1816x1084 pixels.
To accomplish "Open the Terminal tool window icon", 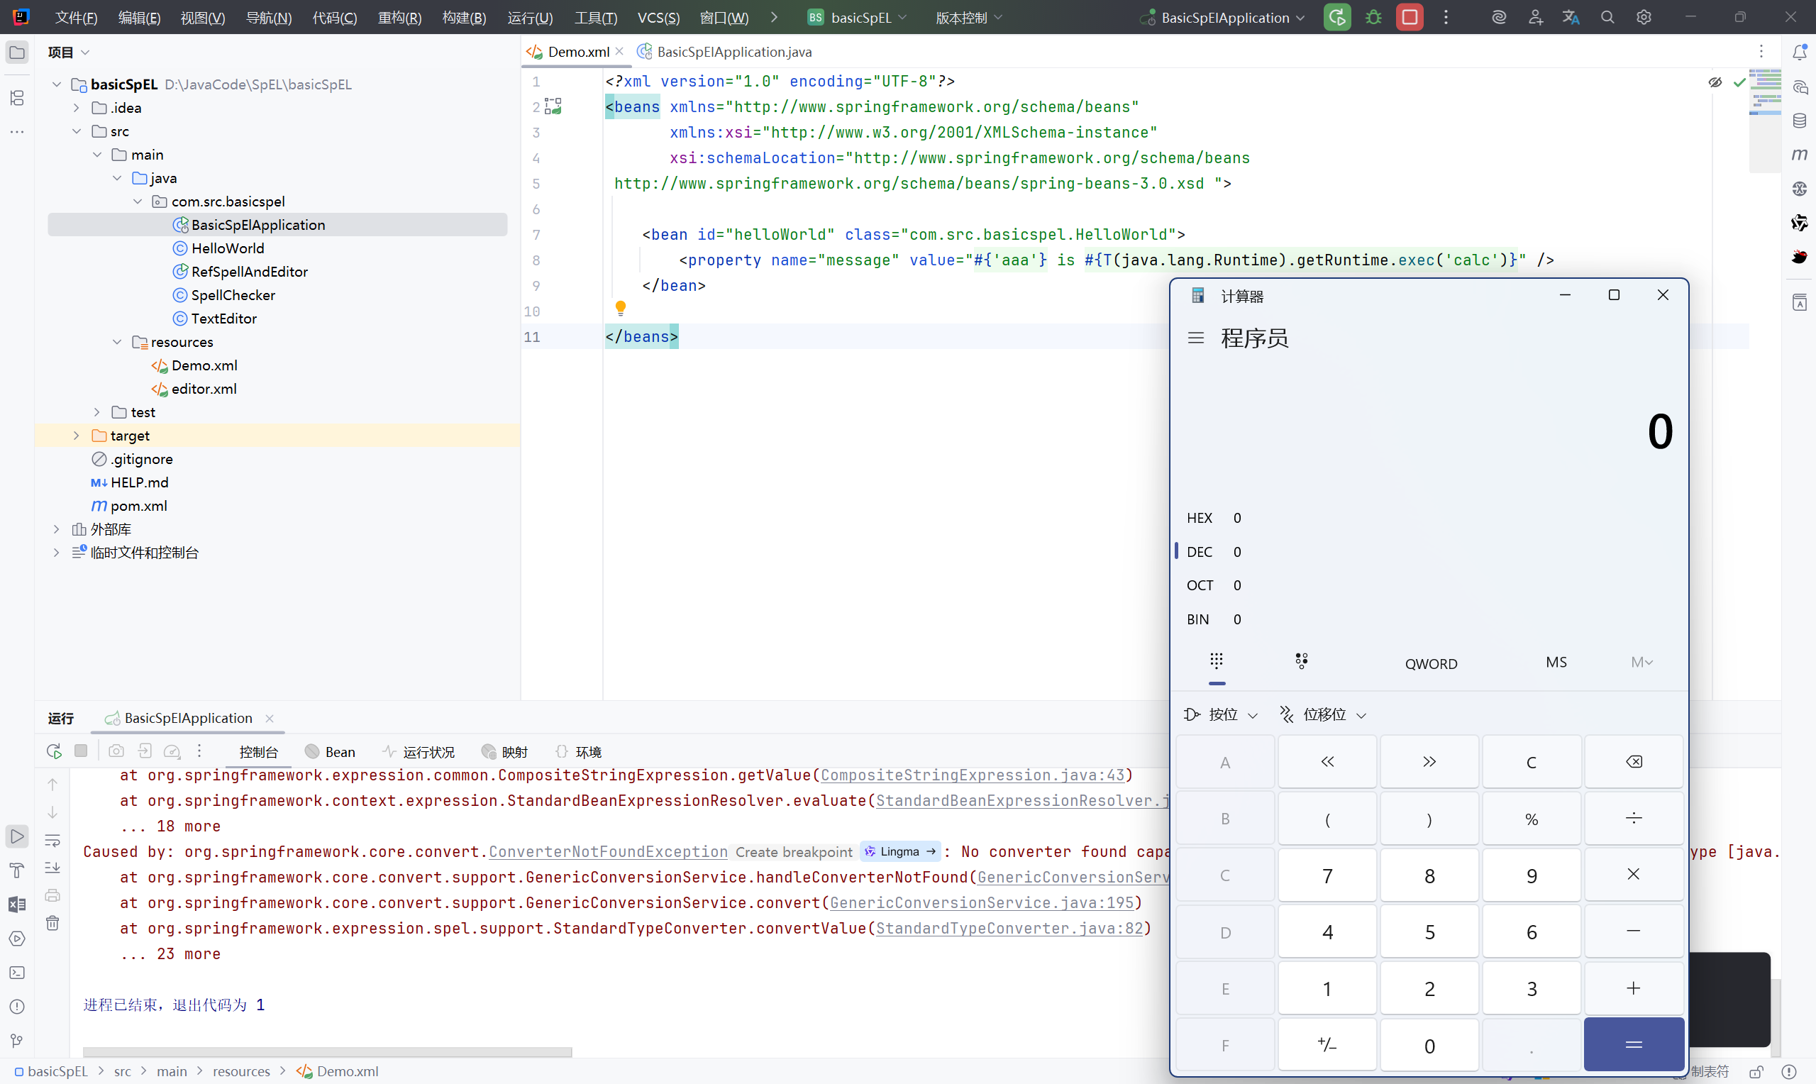I will pos(17,973).
